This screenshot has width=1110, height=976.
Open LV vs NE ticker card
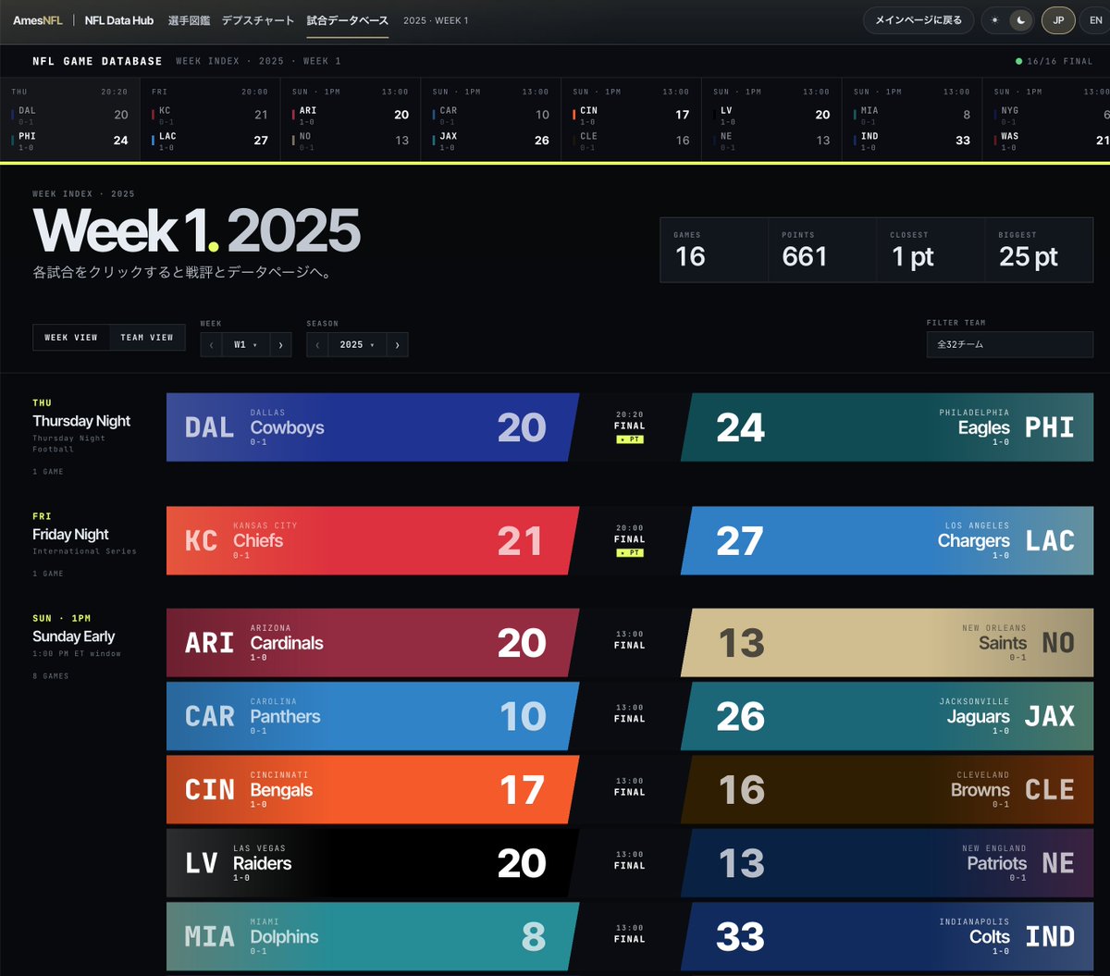coord(772,119)
